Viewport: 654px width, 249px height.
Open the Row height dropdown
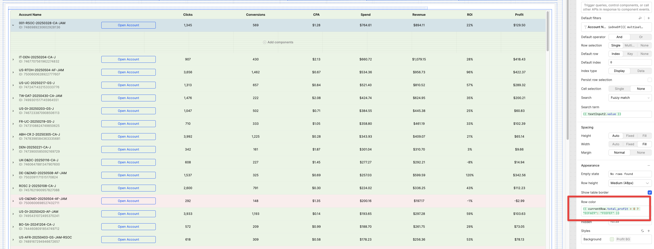click(x=630, y=183)
